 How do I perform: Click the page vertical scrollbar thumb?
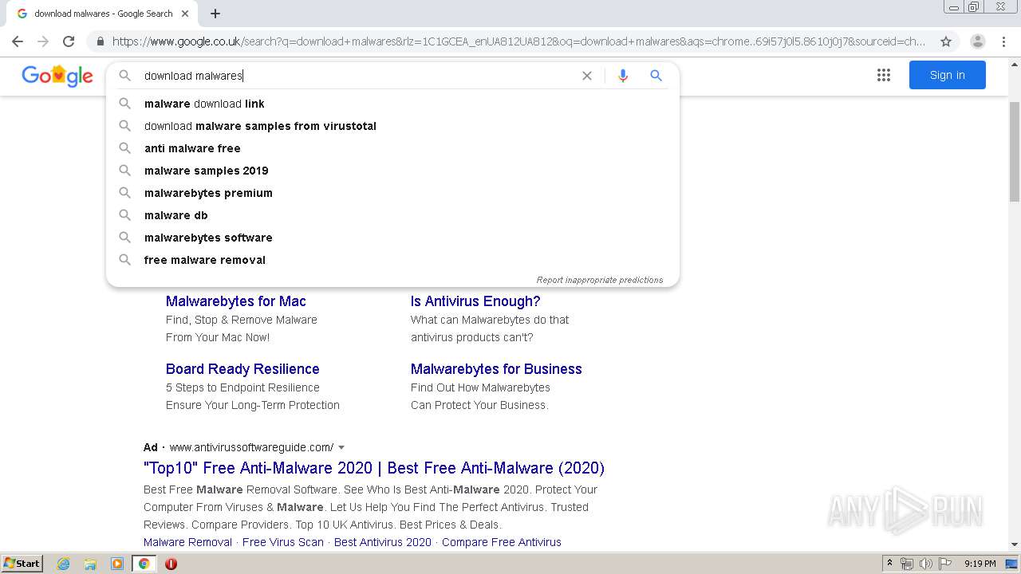tap(1015, 151)
